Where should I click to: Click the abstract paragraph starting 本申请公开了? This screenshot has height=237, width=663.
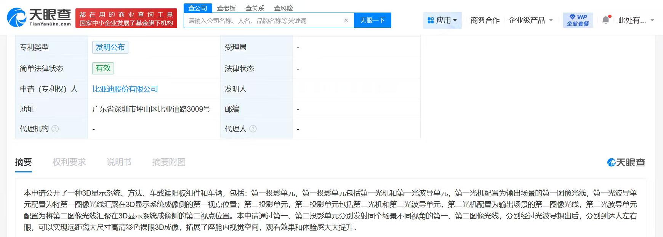pos(330,210)
